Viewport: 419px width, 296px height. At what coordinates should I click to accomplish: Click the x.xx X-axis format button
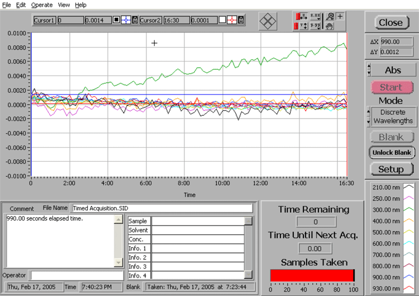315,16
